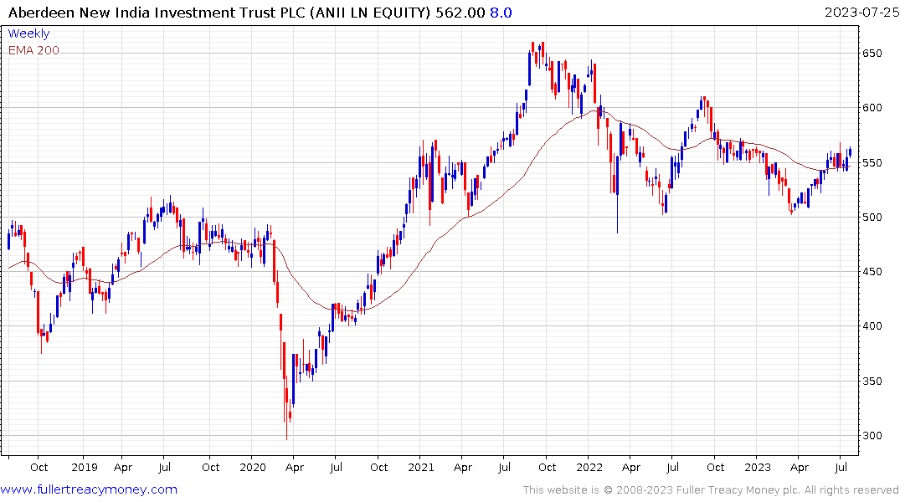The height and width of the screenshot is (502, 900).
Task: Click the price change value 8.0
Action: pyautogui.click(x=501, y=13)
